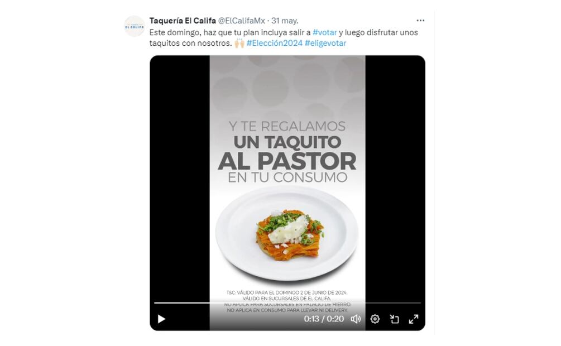The image size is (561, 346).
Task: Click the 'AL PASTOR' headline in the video
Action: coord(287,161)
